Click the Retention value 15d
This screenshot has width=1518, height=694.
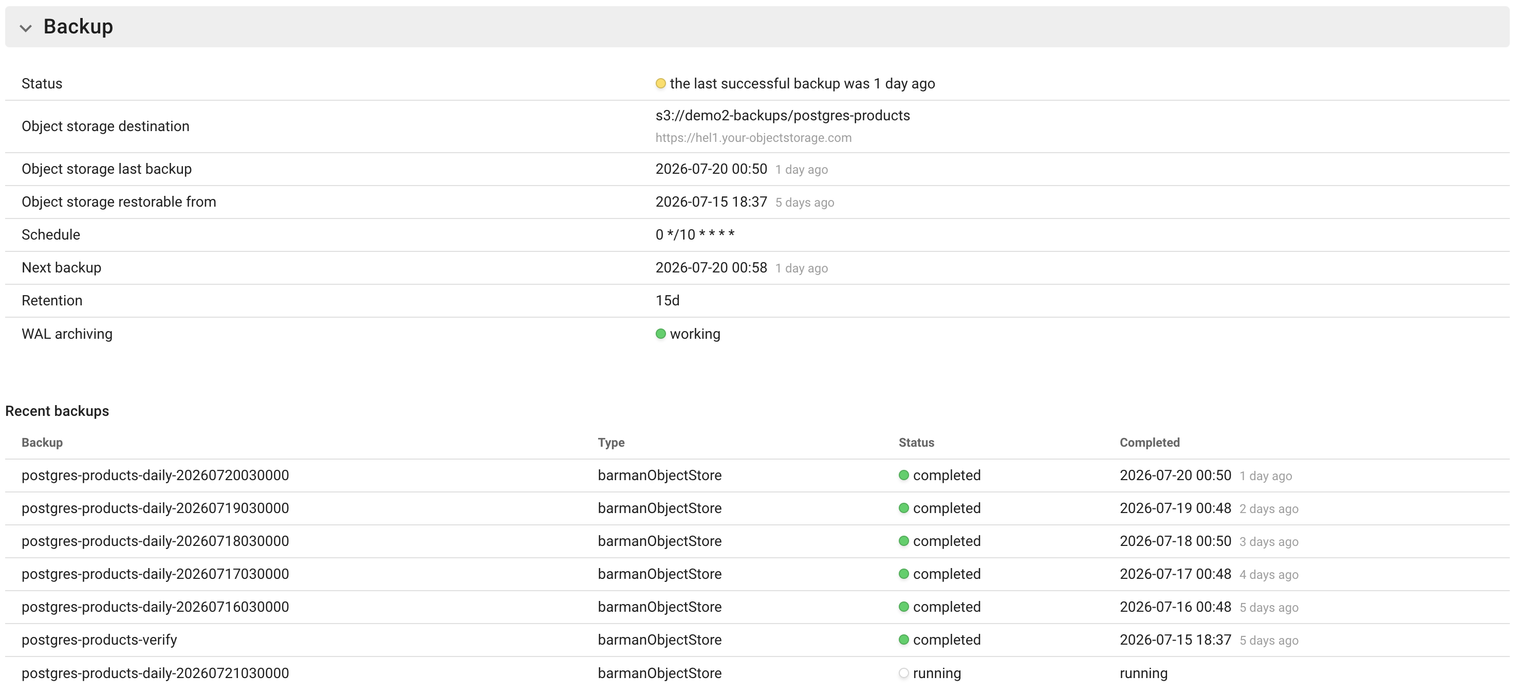tap(667, 301)
